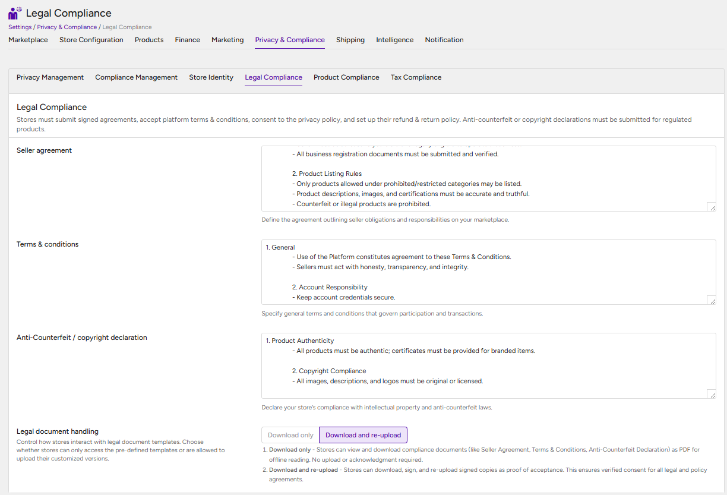The height and width of the screenshot is (495, 727).
Task: Click Terms & conditions textarea resize handle
Action: pos(712,300)
